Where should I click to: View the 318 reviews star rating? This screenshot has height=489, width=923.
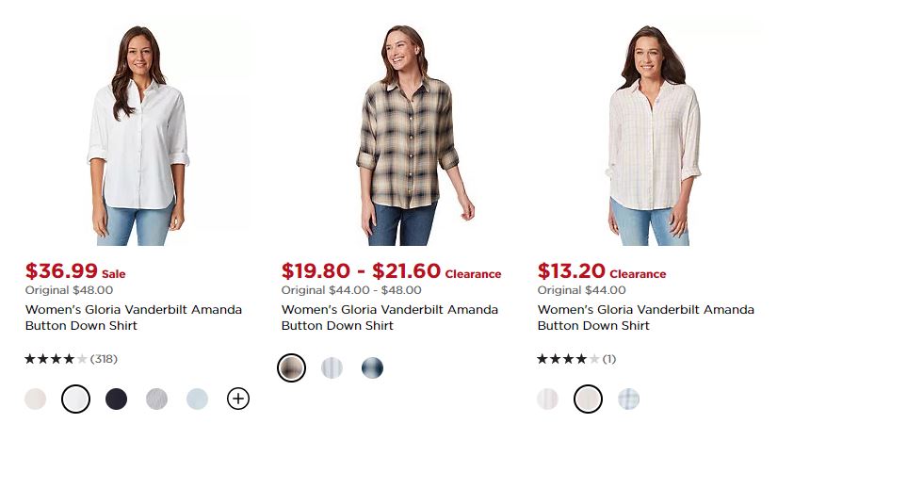click(71, 359)
